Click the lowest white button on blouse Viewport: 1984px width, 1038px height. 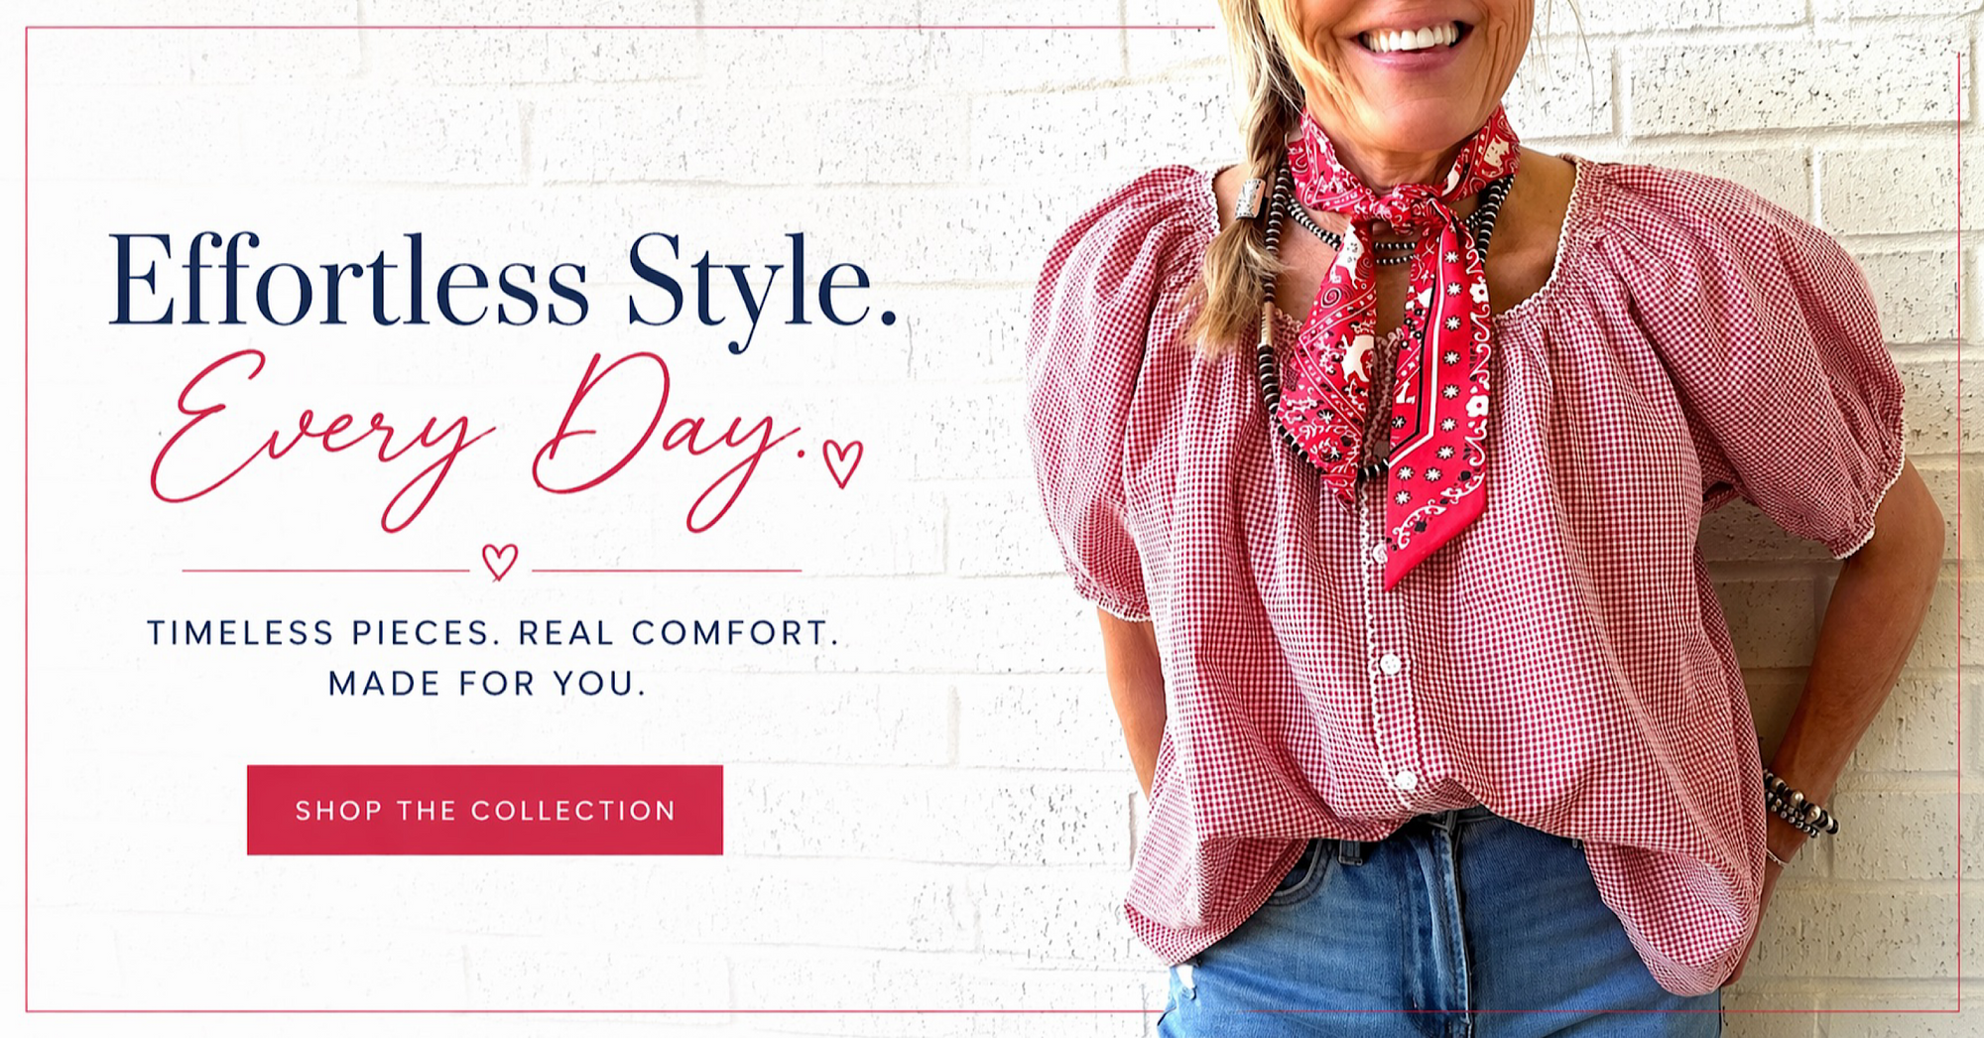coord(1405,779)
